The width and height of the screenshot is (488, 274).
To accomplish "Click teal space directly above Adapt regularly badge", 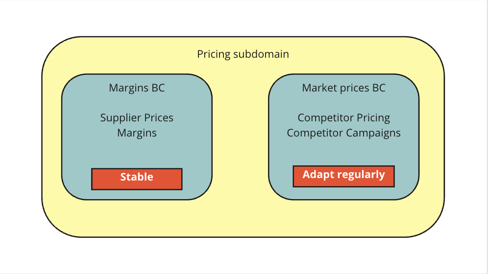I will pos(343,153).
